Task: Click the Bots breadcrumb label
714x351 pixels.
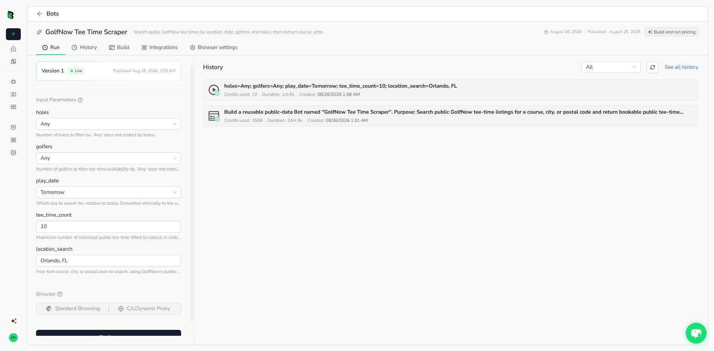Action: tap(52, 14)
